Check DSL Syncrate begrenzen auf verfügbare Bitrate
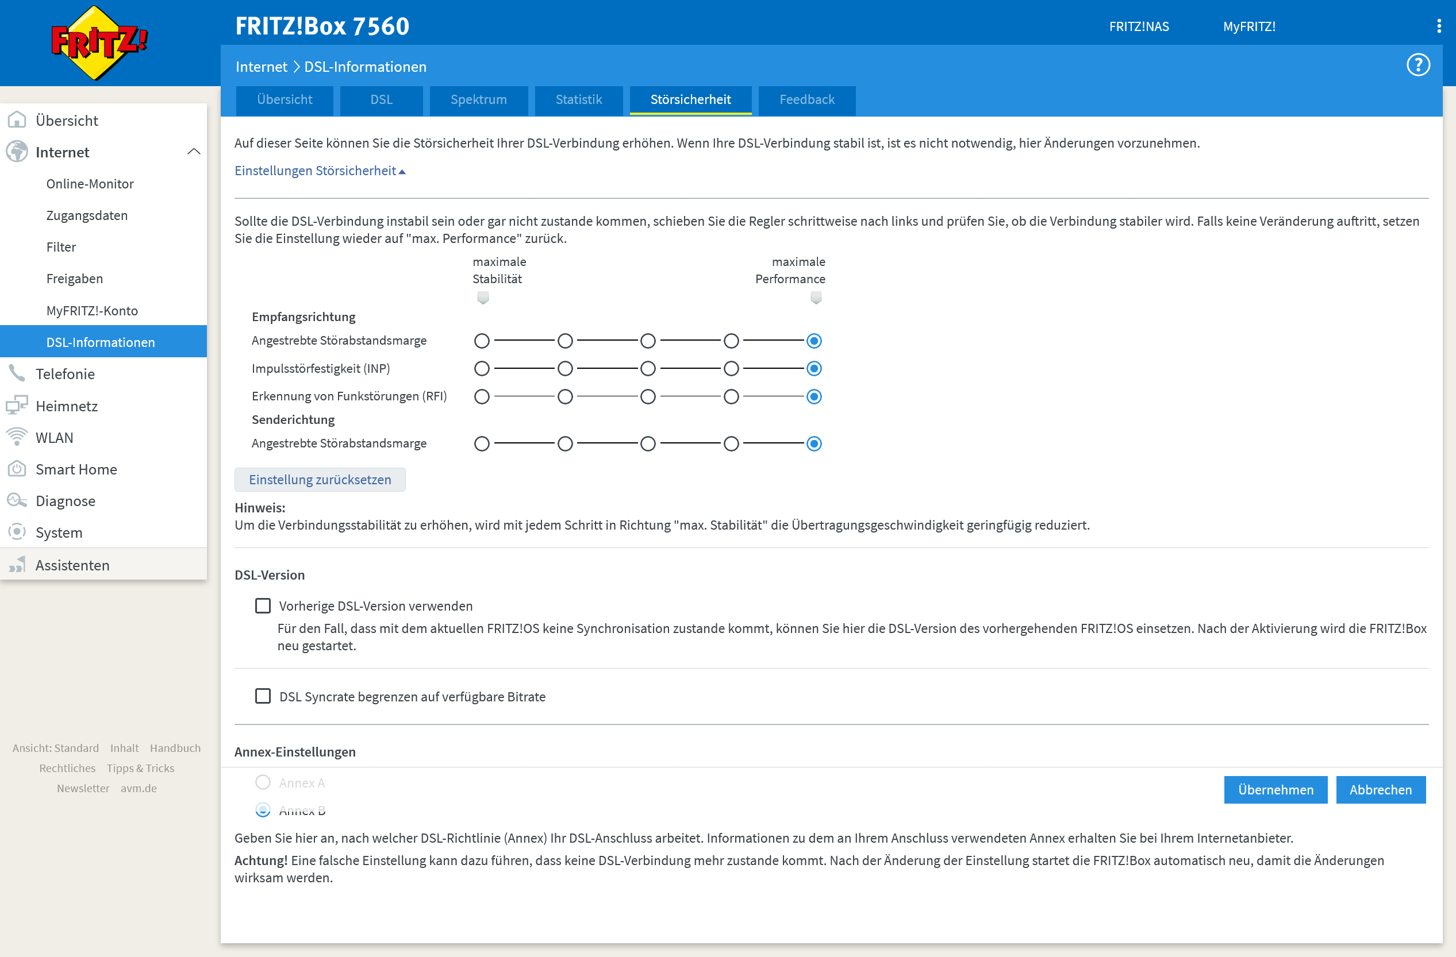 [263, 696]
